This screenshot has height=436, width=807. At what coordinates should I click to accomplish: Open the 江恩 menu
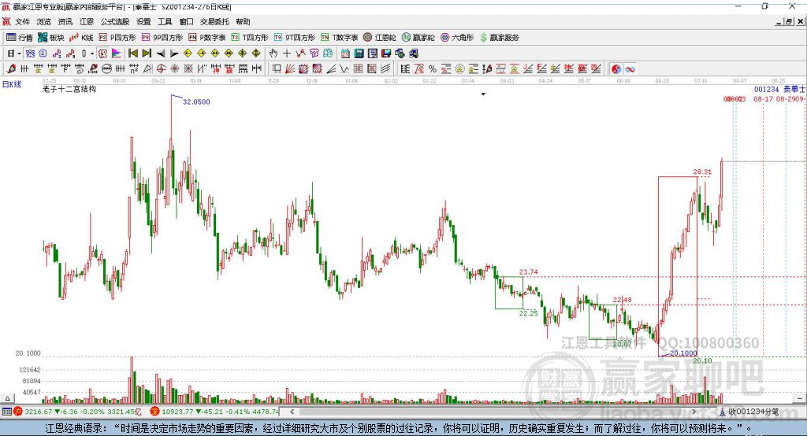coord(87,21)
